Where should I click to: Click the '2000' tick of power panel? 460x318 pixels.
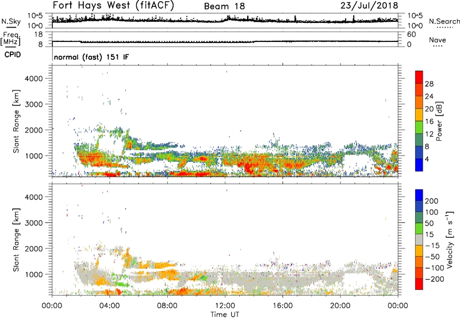click(33, 130)
